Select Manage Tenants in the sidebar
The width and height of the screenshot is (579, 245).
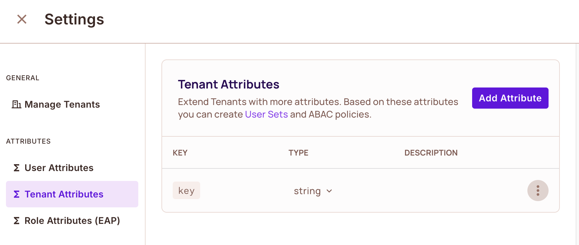(x=62, y=104)
